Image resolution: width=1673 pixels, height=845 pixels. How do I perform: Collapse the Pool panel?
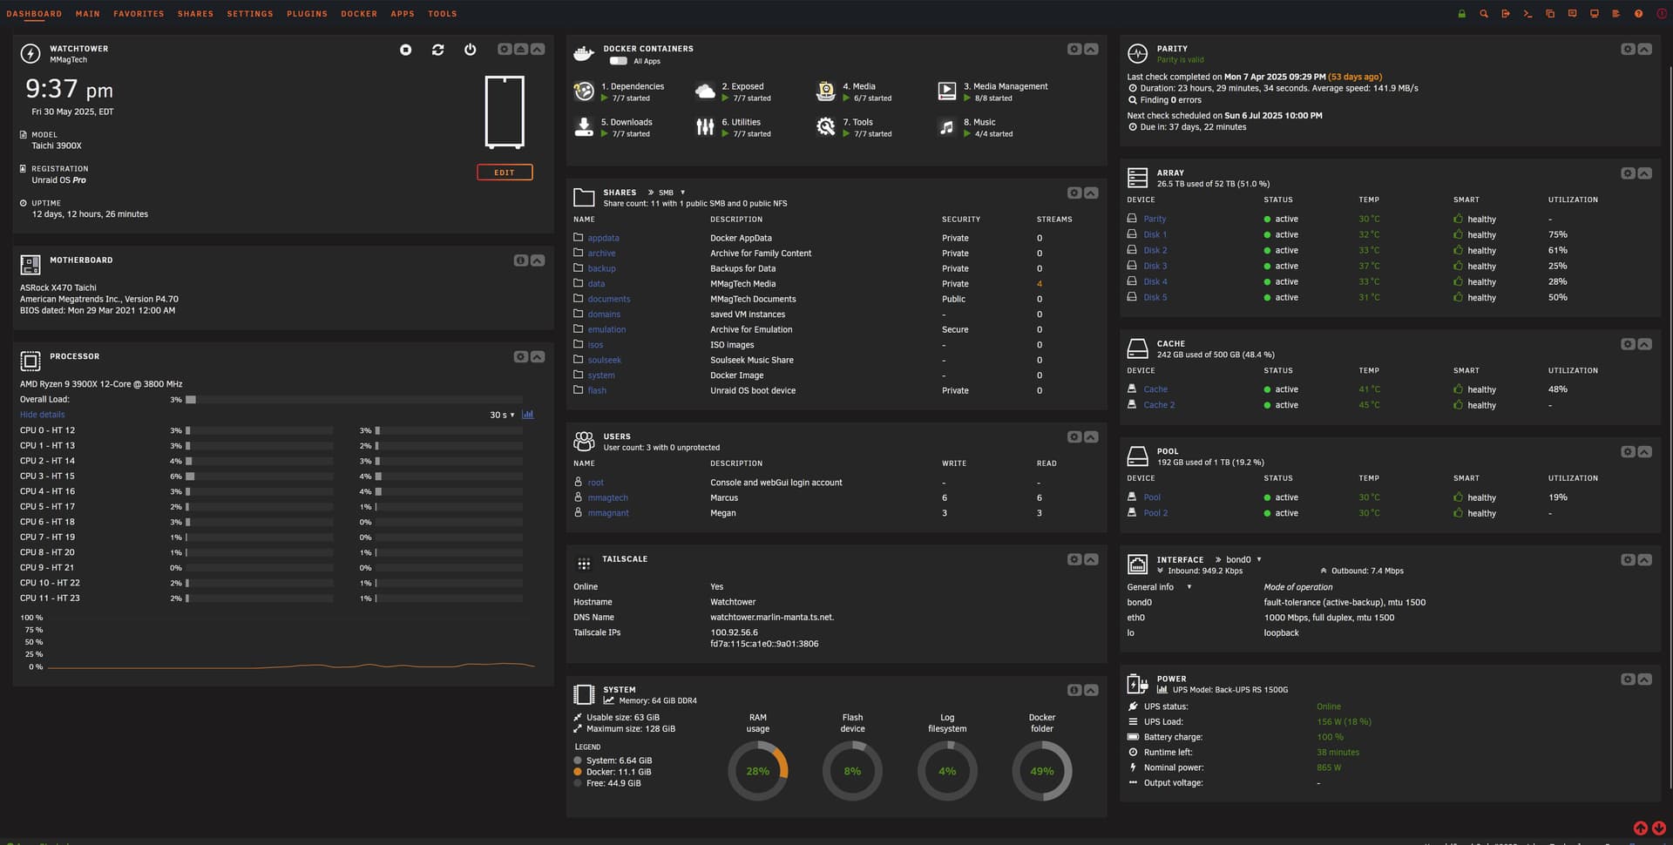pos(1644,451)
